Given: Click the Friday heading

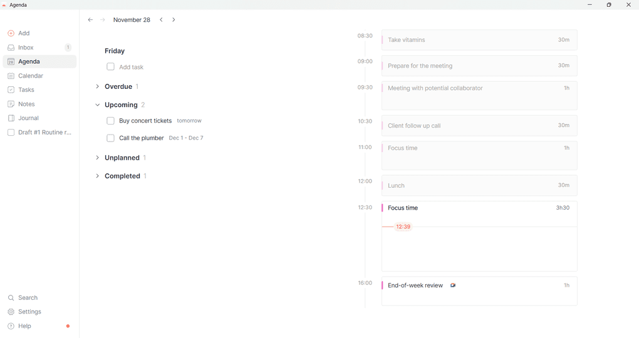Looking at the screenshot, I should point(115,51).
